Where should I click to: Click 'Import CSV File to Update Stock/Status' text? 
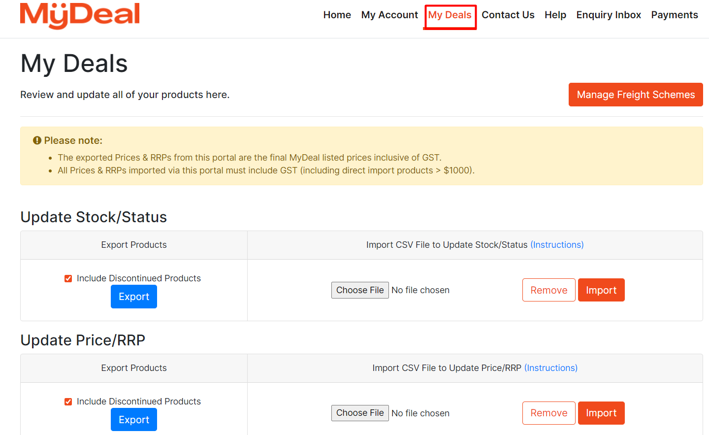point(447,245)
